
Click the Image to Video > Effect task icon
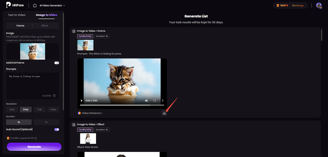(74, 125)
